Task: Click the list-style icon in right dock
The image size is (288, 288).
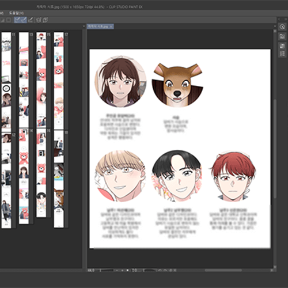Action: point(282,54)
